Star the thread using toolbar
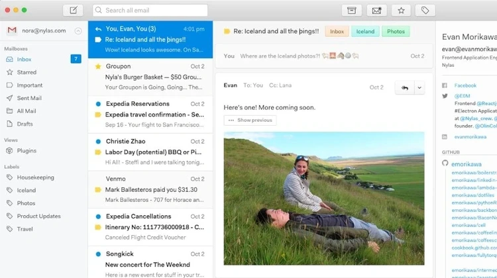497x278 pixels. click(401, 11)
